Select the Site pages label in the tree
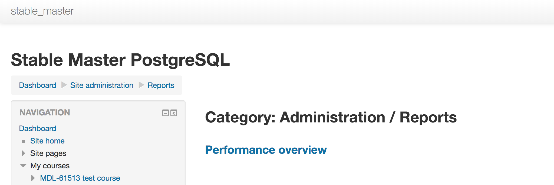Image resolution: width=554 pixels, height=185 pixels. click(48, 153)
